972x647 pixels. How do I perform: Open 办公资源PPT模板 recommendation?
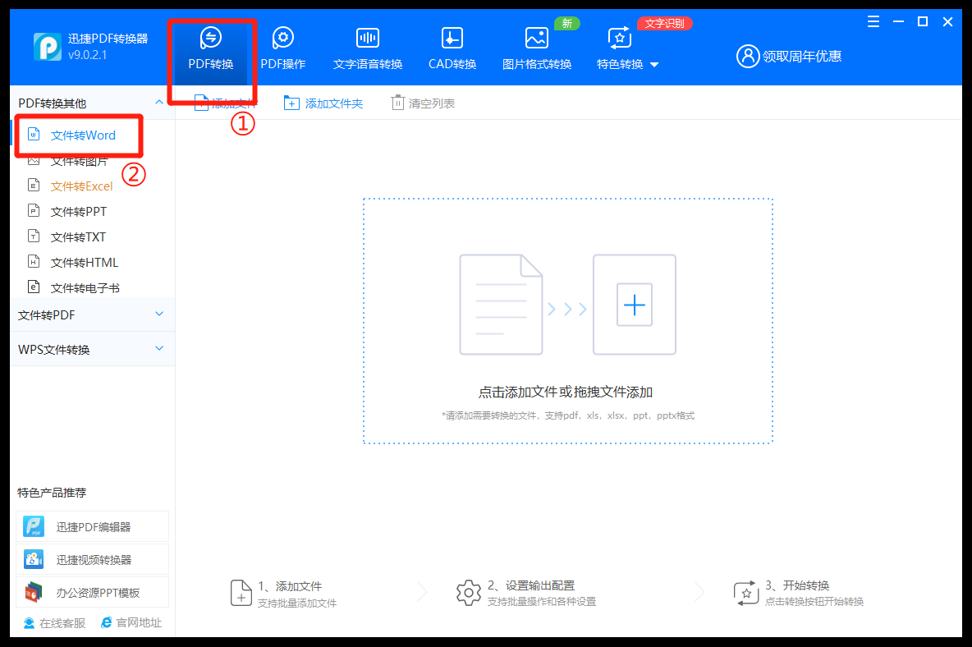(93, 593)
